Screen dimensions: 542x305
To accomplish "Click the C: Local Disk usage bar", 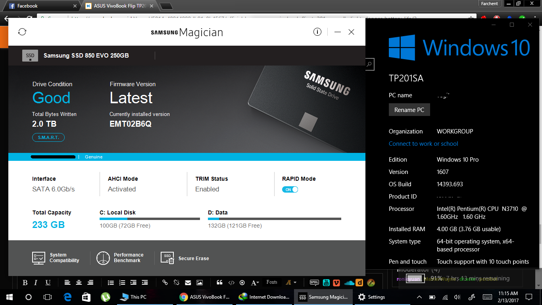I will [150, 218].
